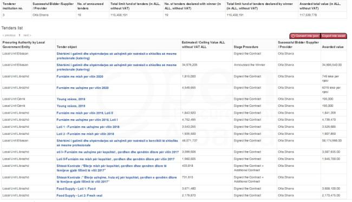Viewport: 352px width, 202px height.
Task: Click the Tenders list heading
Action: click(x=12, y=28)
